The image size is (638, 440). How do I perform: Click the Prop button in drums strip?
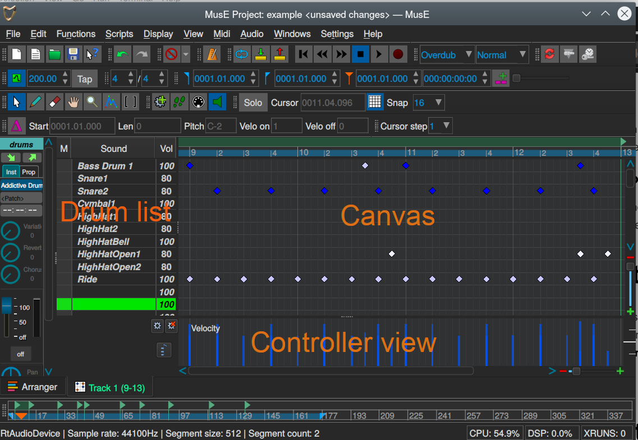coord(29,172)
